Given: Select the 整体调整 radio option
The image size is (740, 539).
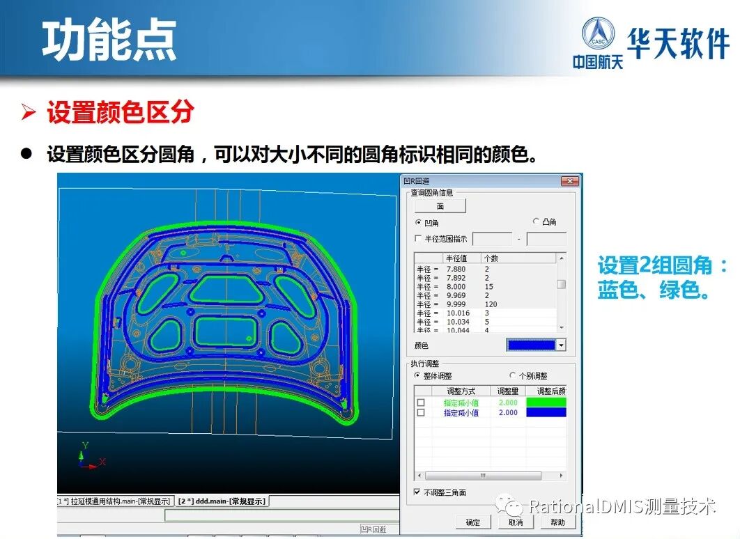Looking at the screenshot, I should (417, 375).
